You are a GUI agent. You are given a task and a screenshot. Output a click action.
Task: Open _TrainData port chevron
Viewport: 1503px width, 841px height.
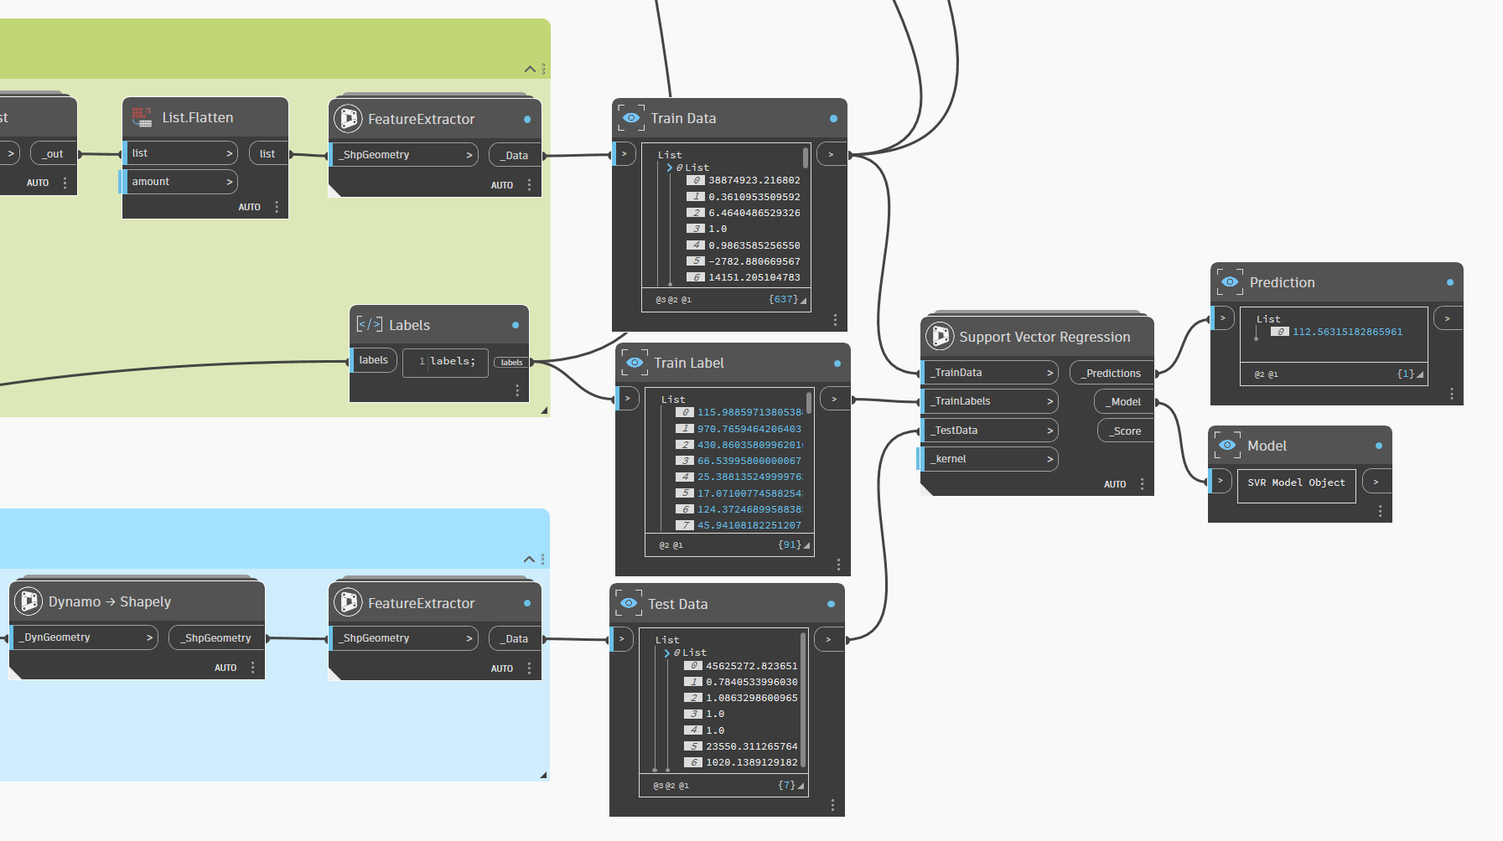1050,373
